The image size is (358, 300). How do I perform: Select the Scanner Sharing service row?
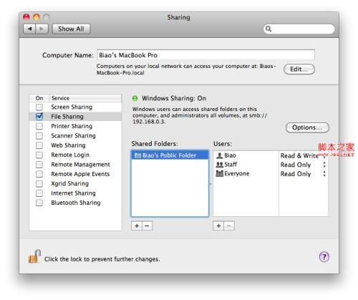click(x=75, y=136)
